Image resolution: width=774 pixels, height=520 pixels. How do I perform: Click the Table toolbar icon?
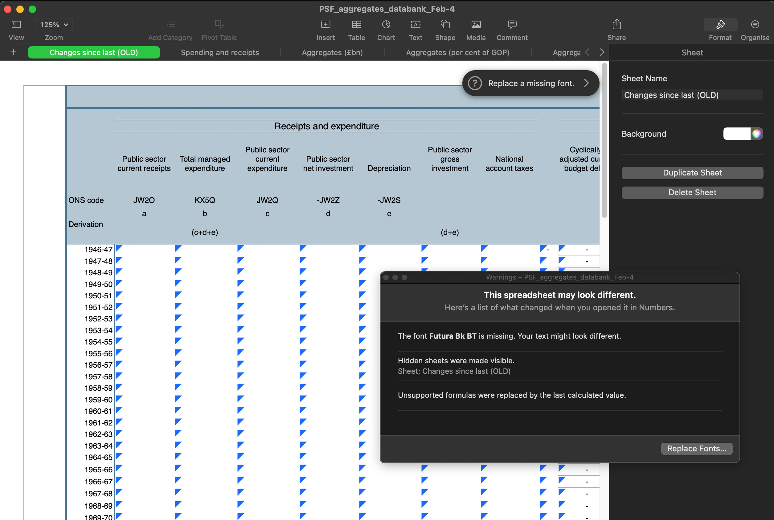356,25
